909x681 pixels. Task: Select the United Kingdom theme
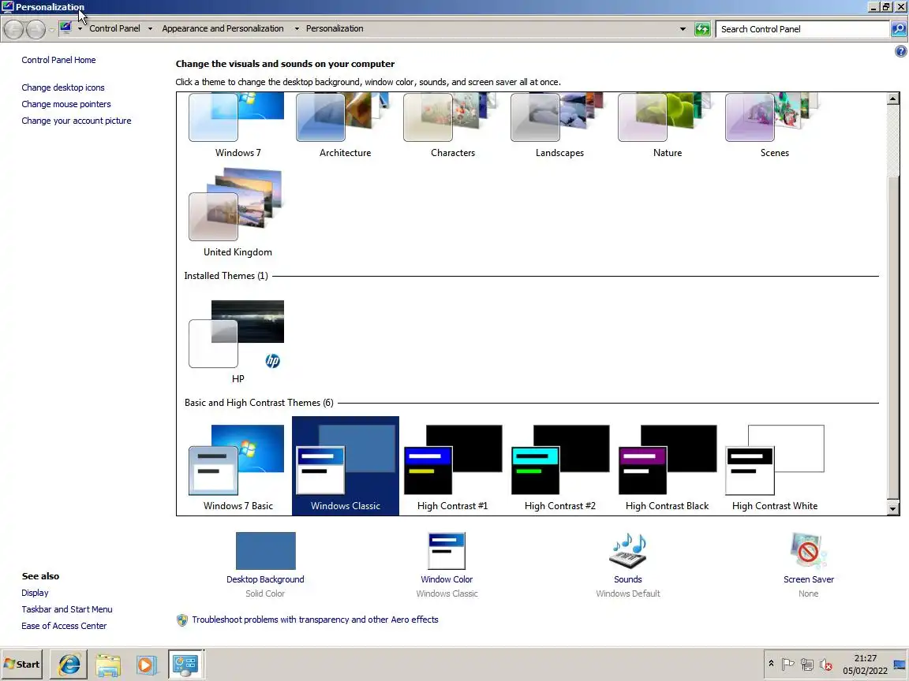pyautogui.click(x=237, y=213)
